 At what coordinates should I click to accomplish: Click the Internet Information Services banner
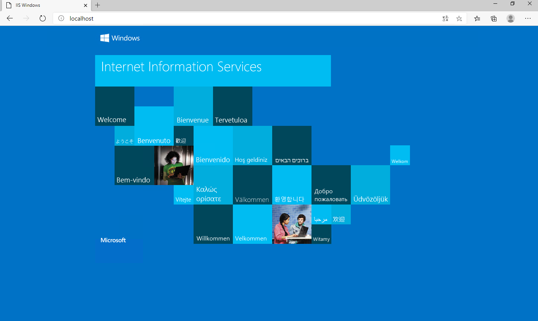[x=213, y=70]
